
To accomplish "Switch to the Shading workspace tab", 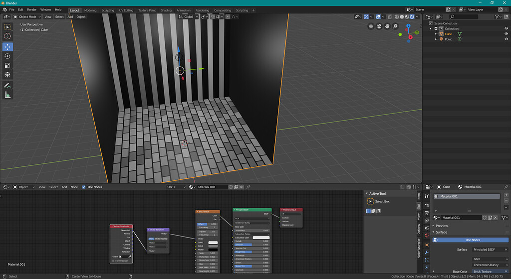I will coord(166,10).
